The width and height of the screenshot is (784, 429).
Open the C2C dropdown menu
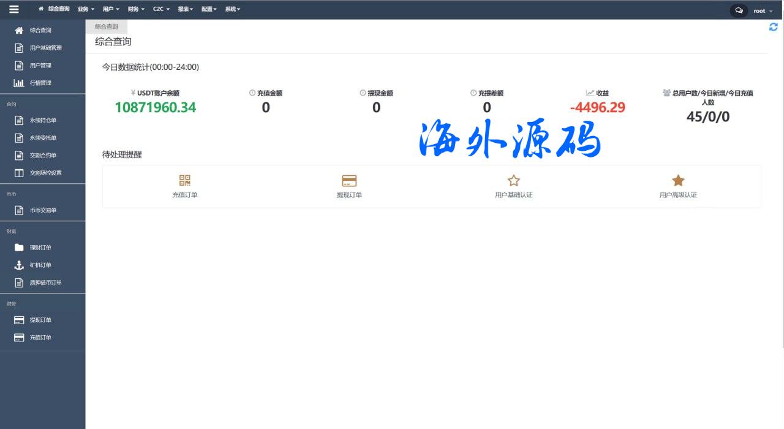pyautogui.click(x=161, y=9)
